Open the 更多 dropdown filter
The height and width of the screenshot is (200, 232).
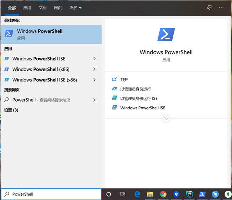pyautogui.click(x=75, y=8)
